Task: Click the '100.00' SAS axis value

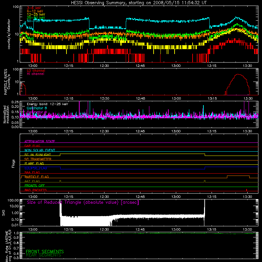Action: [13, 200]
